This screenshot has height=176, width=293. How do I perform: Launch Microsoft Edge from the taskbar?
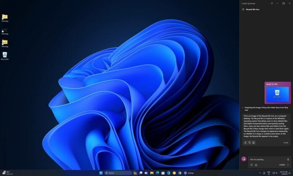click(x=157, y=173)
